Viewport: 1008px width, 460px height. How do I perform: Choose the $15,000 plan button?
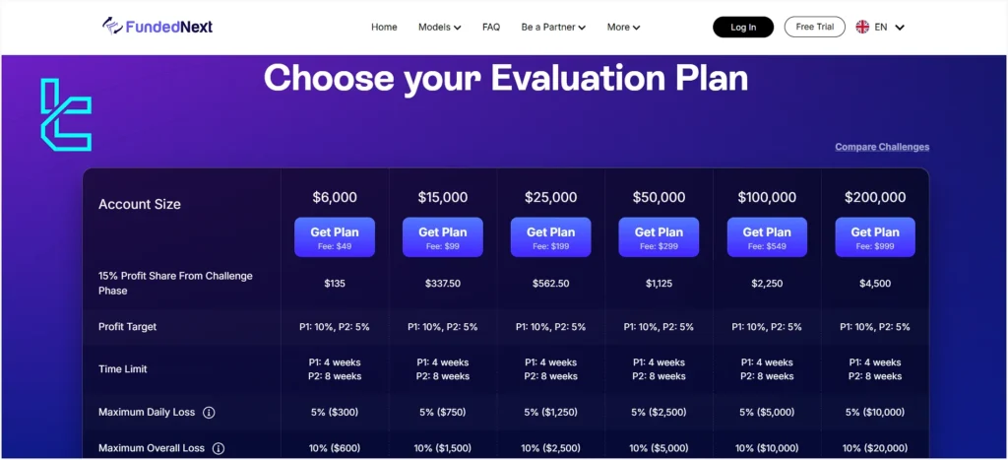(443, 237)
